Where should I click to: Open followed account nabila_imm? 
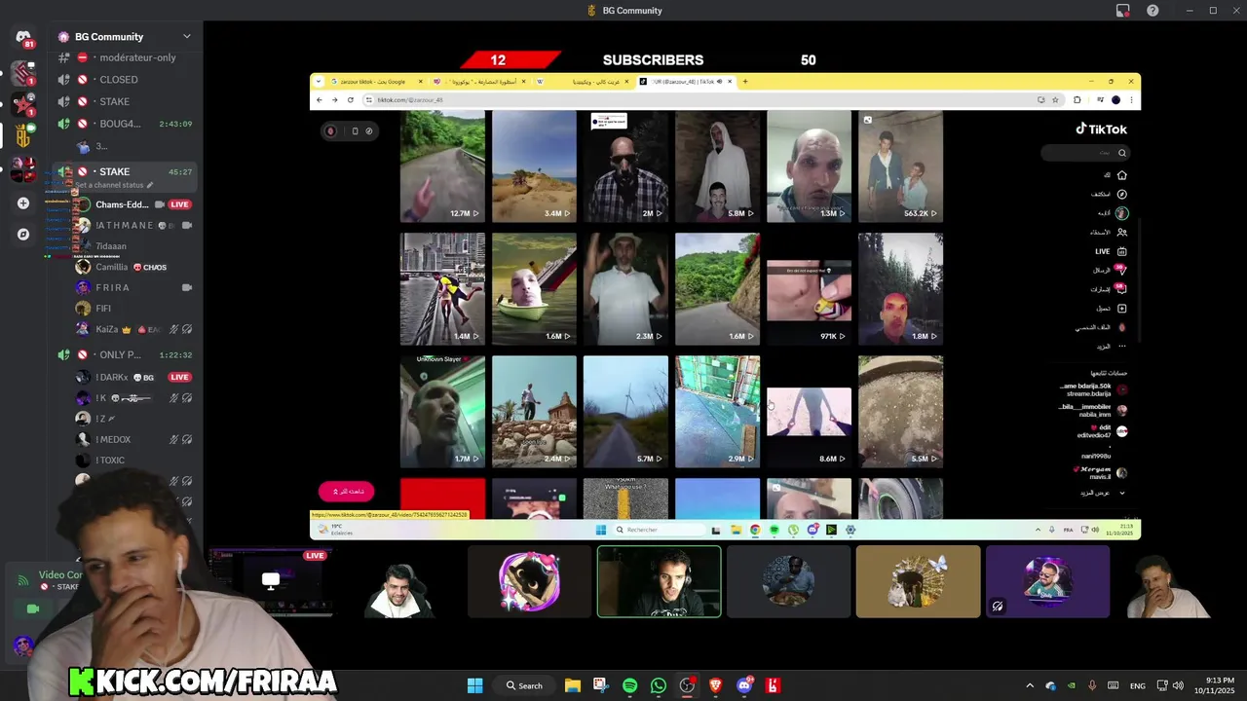pos(1094,410)
